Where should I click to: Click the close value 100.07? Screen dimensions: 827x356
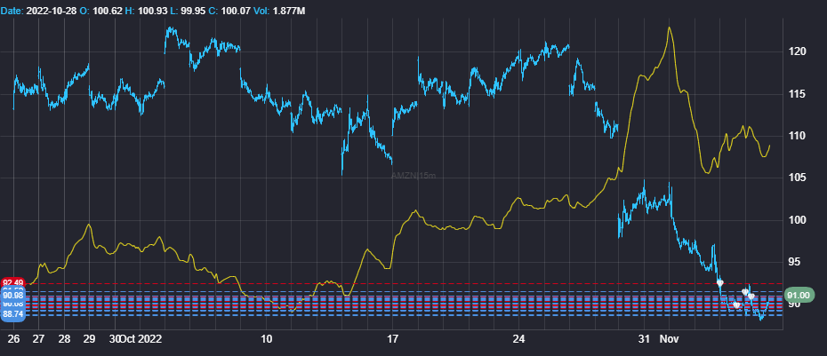pyautogui.click(x=234, y=11)
